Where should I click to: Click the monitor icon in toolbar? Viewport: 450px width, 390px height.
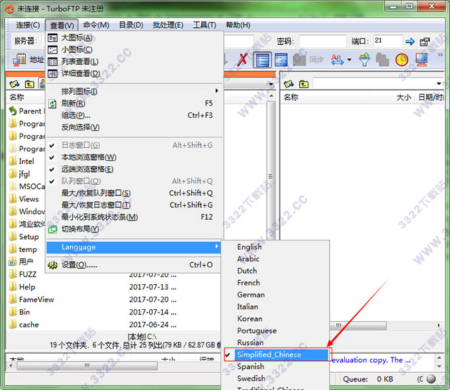(422, 60)
